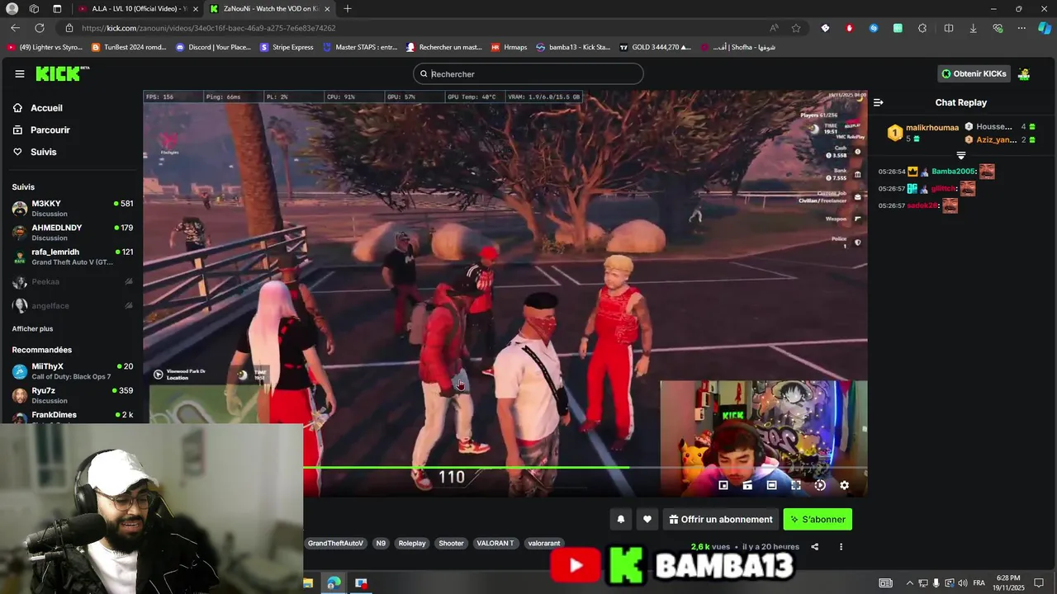Toggle theater mode on the player

[771, 485]
